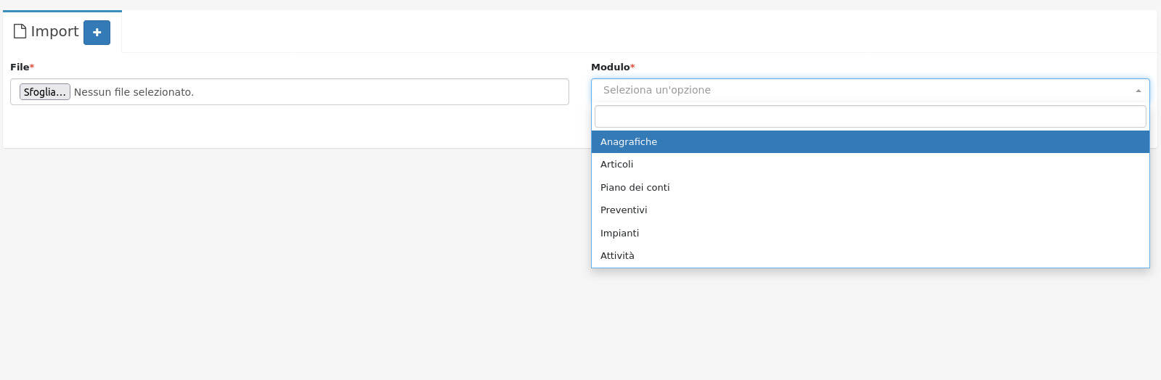This screenshot has width=1161, height=380.
Task: Select Anagrafiche from the module list
Action: coord(629,142)
